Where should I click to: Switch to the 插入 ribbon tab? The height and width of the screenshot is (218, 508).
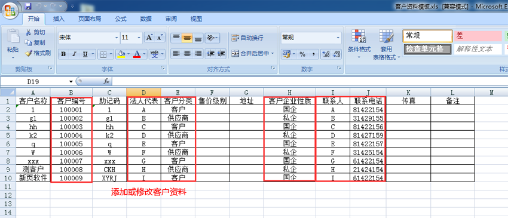point(59,19)
